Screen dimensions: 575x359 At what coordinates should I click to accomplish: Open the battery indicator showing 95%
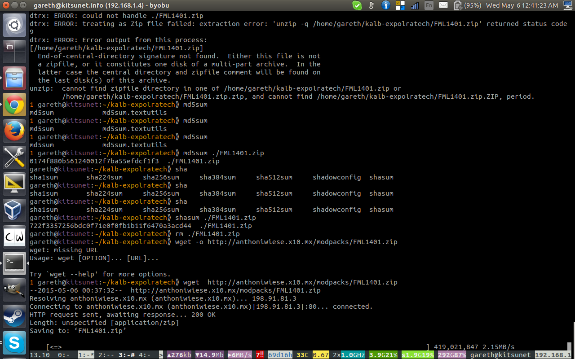pos(467,5)
